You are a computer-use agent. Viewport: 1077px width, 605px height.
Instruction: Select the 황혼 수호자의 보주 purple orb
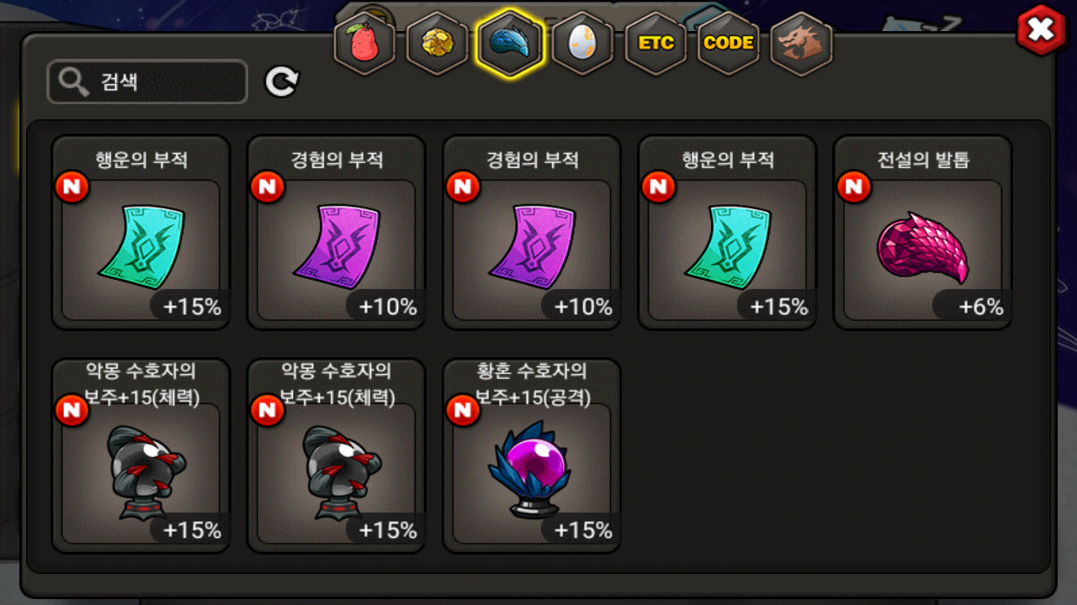coord(532,456)
